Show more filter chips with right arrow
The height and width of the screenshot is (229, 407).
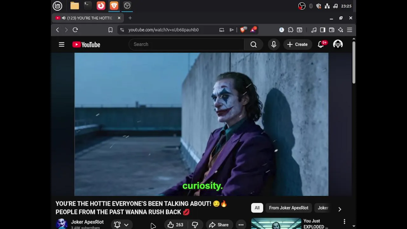click(x=340, y=209)
